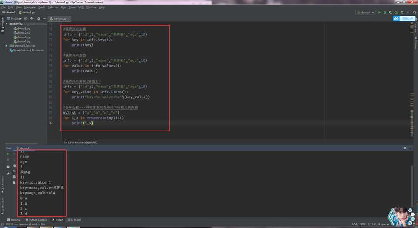
Task: Open the Help menu
Action: pyautogui.click(x=101, y=7)
